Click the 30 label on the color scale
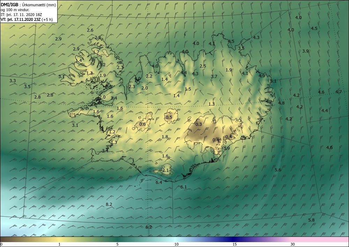349x247 pixels. (x=293, y=244)
